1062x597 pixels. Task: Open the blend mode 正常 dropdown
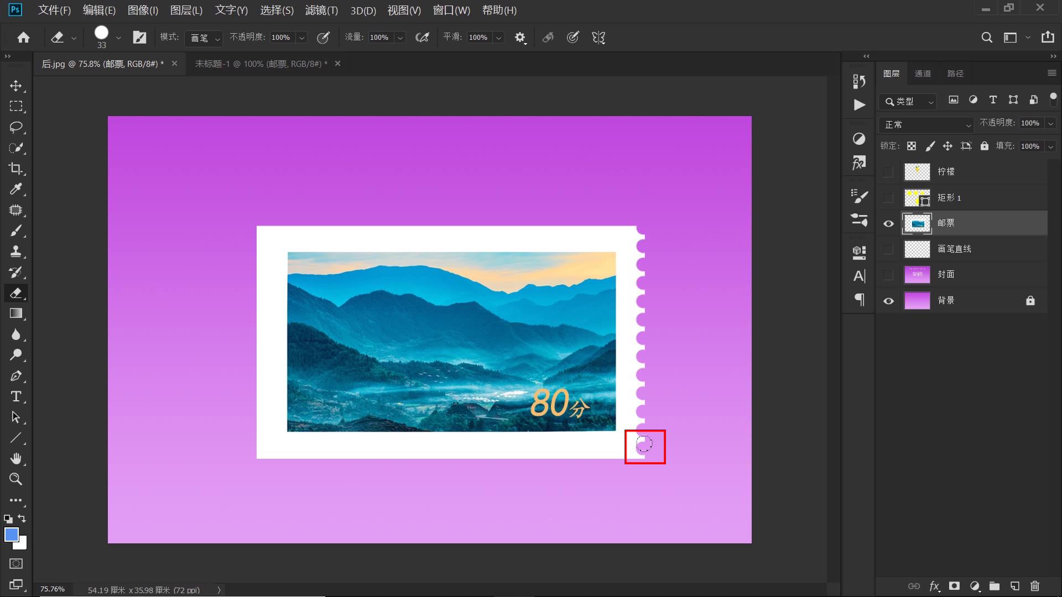pos(926,125)
